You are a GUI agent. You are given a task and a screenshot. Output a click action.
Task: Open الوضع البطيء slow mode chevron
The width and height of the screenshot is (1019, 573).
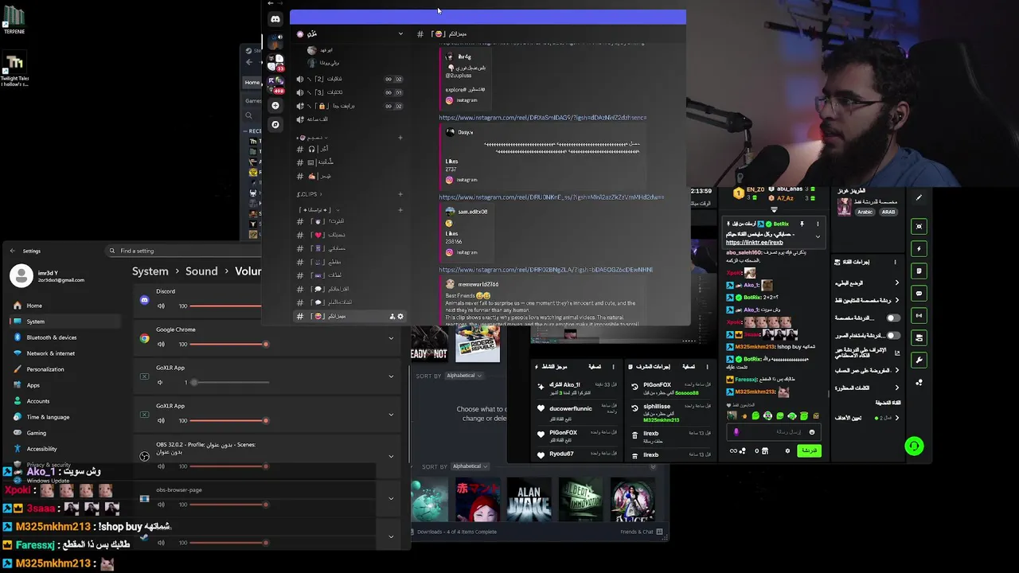click(x=897, y=283)
